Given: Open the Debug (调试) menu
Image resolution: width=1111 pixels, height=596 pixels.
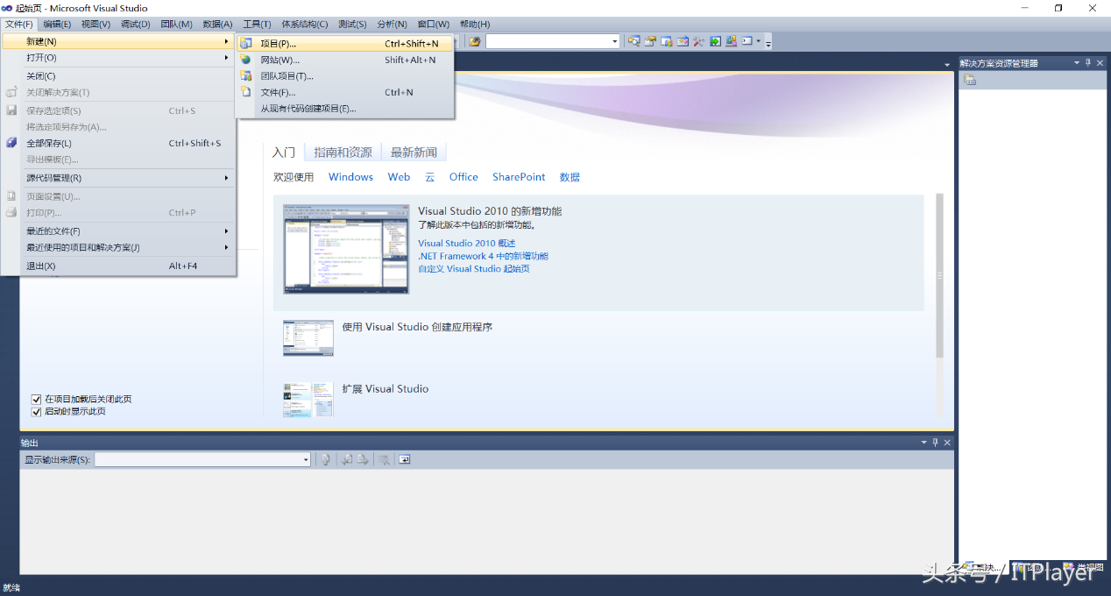Looking at the screenshot, I should pos(135,24).
